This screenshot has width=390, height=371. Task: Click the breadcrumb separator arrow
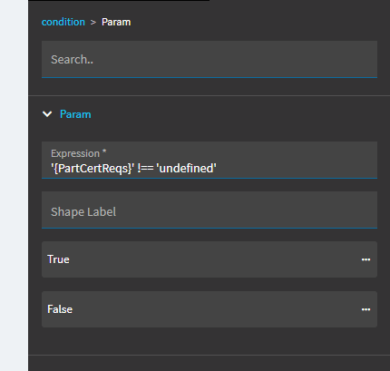pos(93,23)
